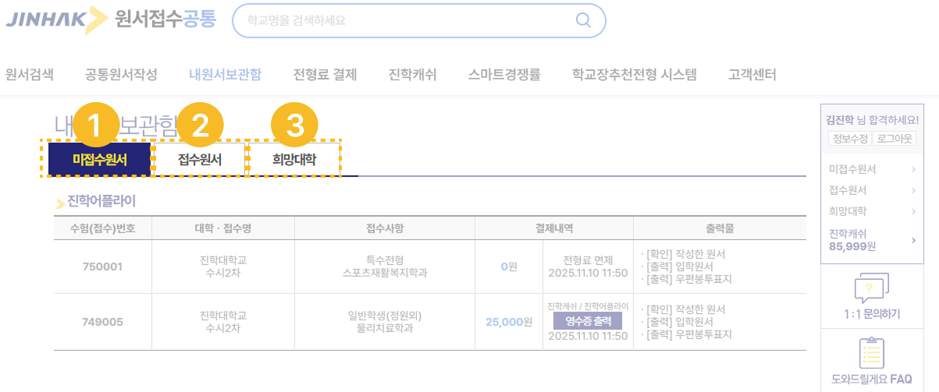Focus the 학교명을 검색하세요 search field

tap(418, 20)
